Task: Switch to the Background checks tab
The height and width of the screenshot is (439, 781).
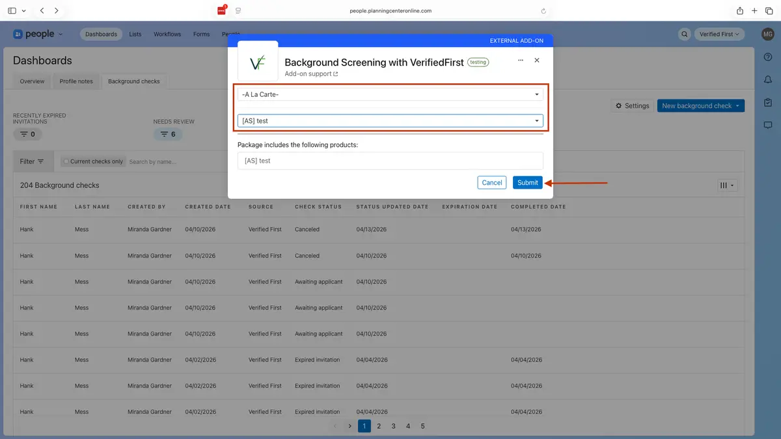Action: click(134, 81)
